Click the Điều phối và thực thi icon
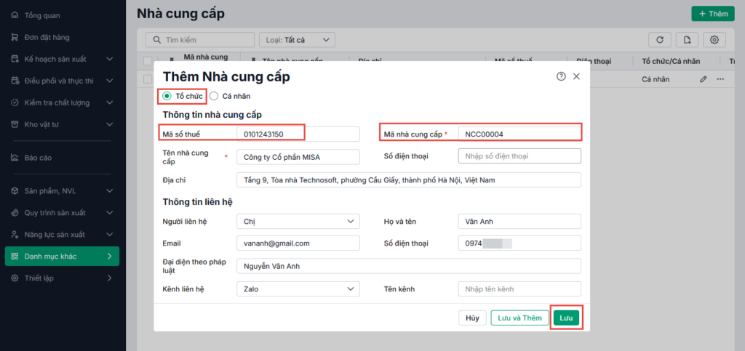Screen dimensions: 745x351 pos(15,81)
